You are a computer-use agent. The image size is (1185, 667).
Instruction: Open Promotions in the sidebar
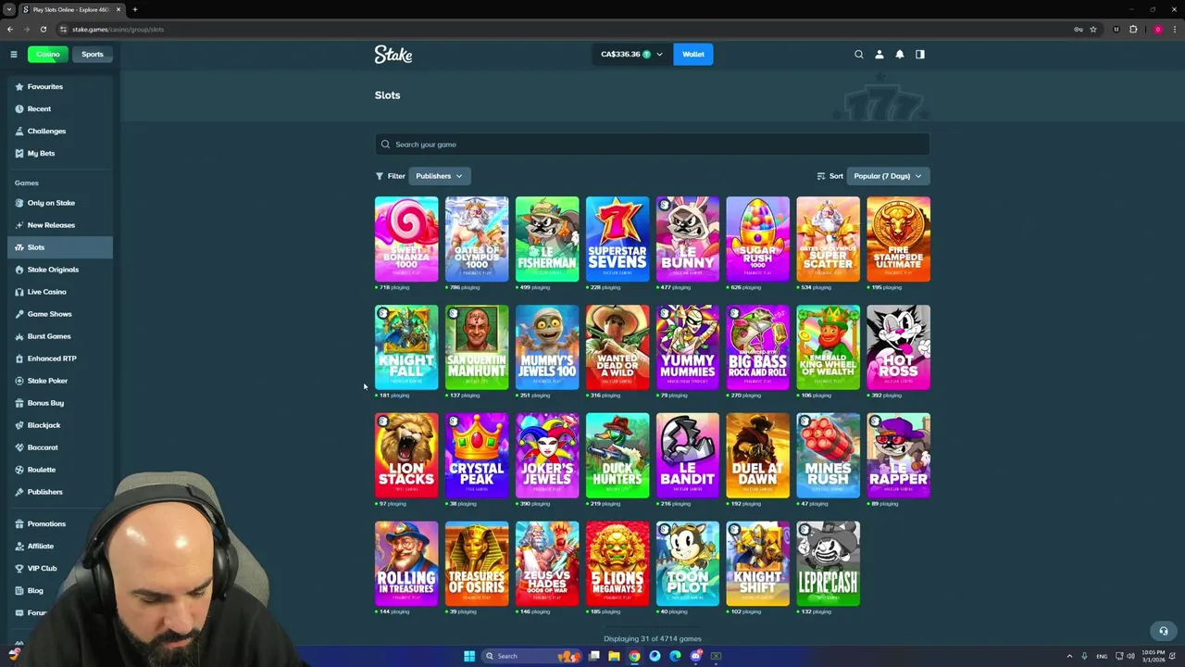pos(60,523)
